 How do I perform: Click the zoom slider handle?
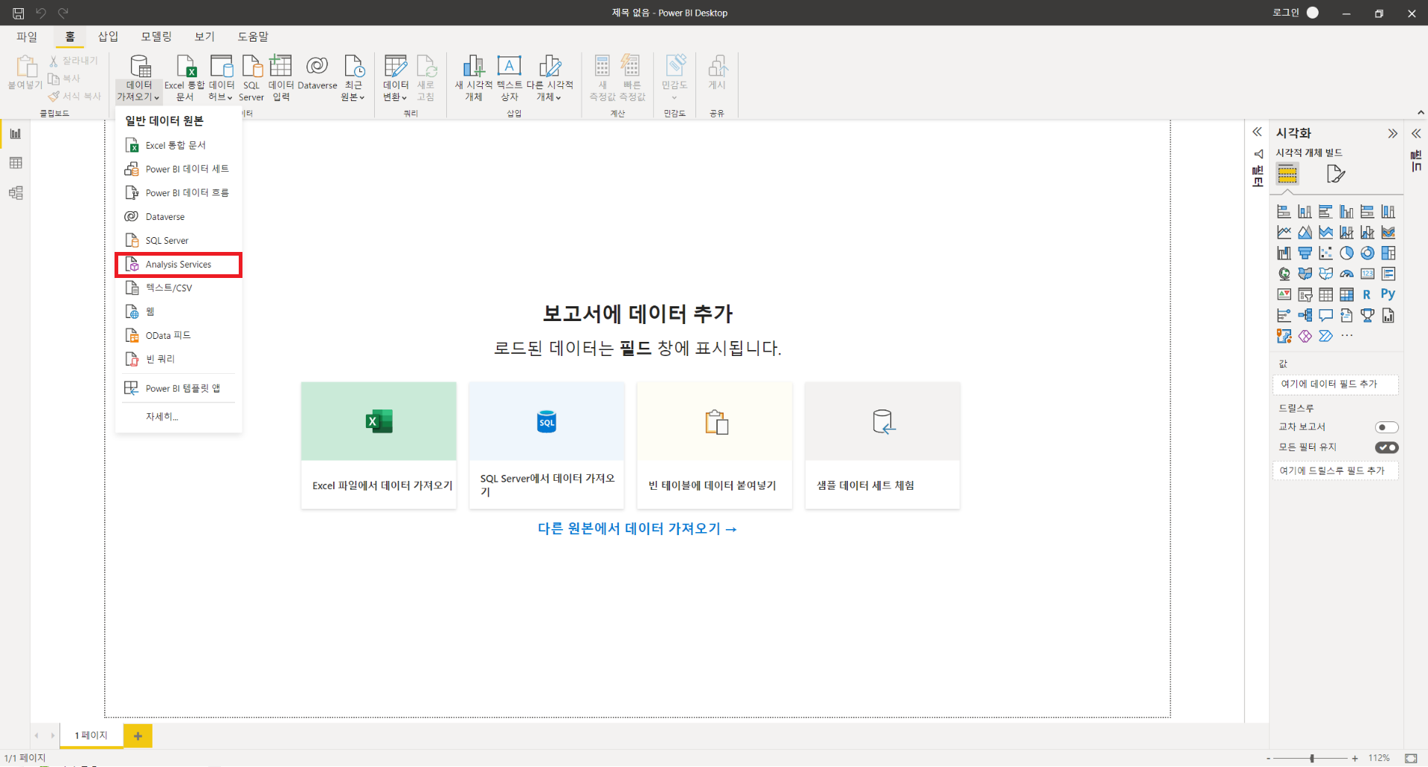[x=1312, y=758]
